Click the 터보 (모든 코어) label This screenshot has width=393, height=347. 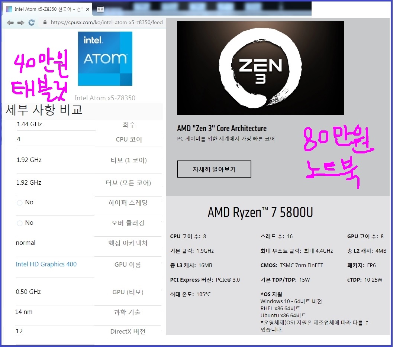pyautogui.click(x=128, y=183)
